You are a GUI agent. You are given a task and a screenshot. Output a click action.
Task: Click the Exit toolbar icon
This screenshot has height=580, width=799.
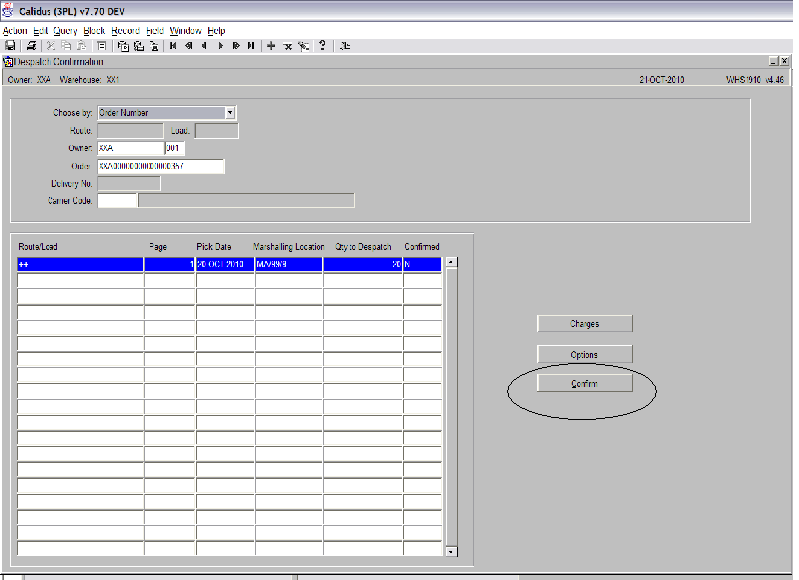pyautogui.click(x=345, y=46)
